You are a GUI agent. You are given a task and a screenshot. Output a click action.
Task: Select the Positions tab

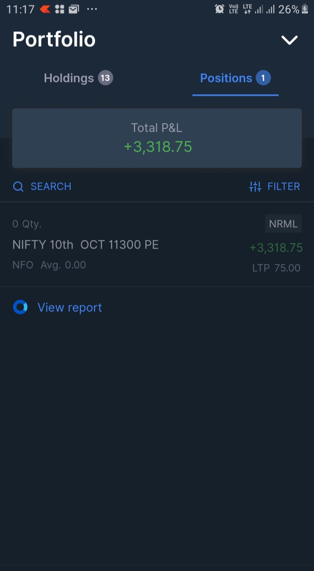(x=226, y=78)
